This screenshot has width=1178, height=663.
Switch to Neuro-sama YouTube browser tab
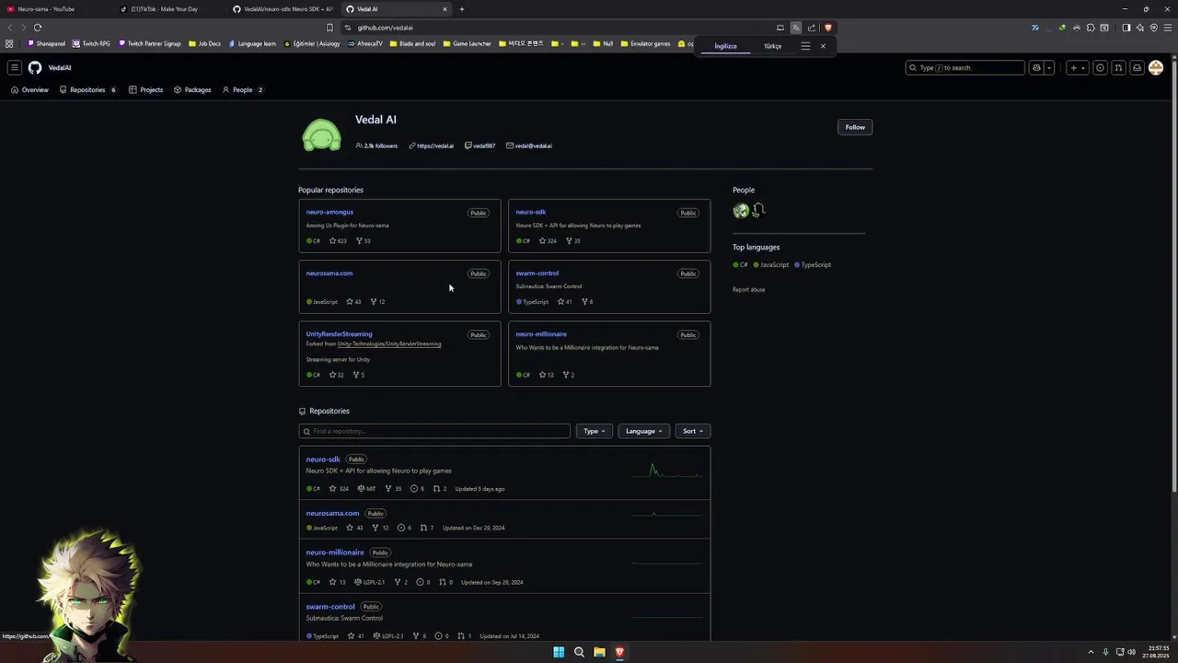pyautogui.click(x=55, y=9)
